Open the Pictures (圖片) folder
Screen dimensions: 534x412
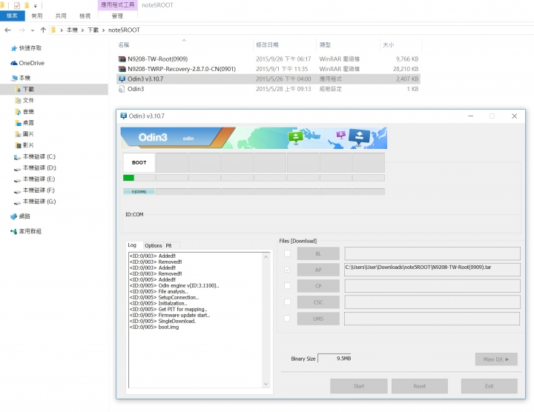point(24,134)
